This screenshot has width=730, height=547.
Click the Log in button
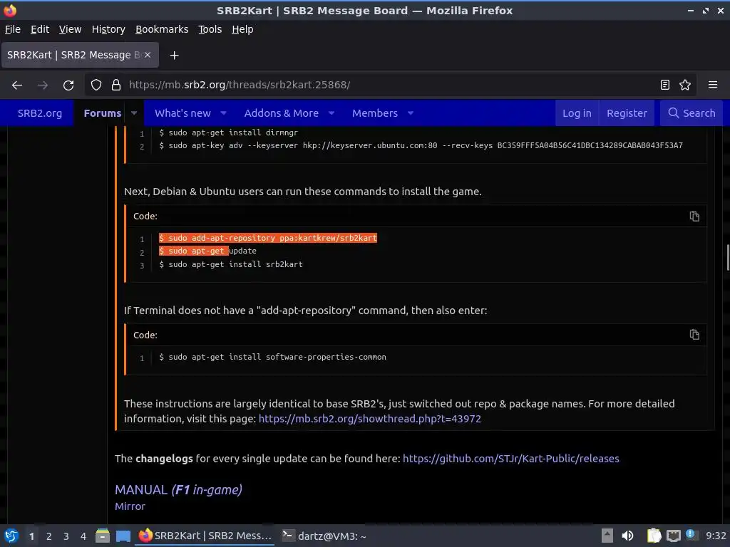pos(577,113)
